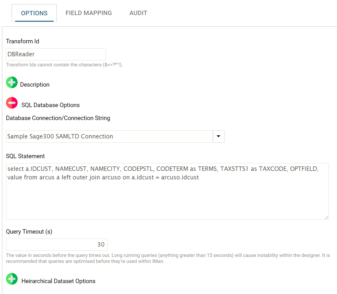Viewport: 337px width, 294px height.
Task: Click inside the SQL Statement text area
Action: tap(167, 197)
